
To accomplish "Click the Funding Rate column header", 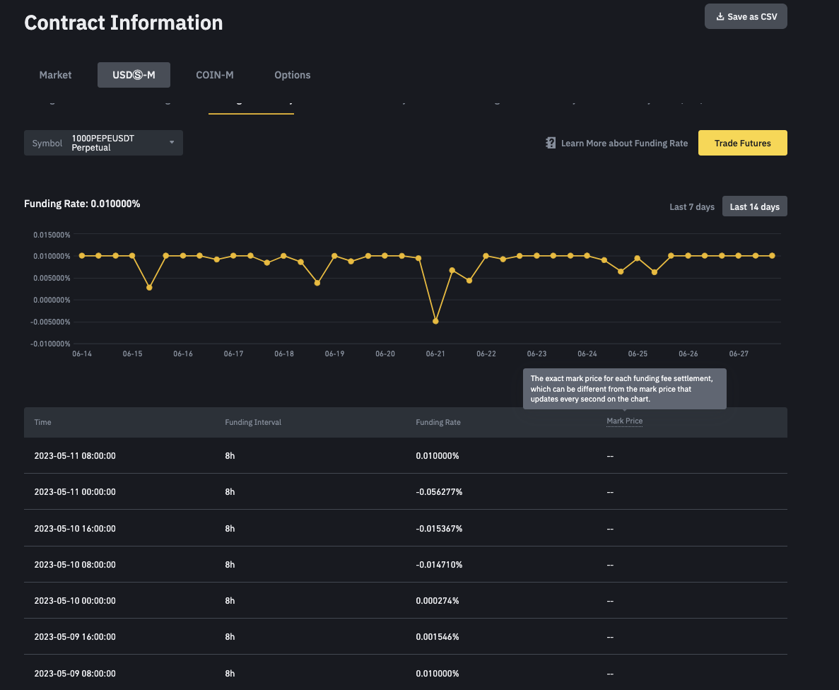I will point(438,422).
